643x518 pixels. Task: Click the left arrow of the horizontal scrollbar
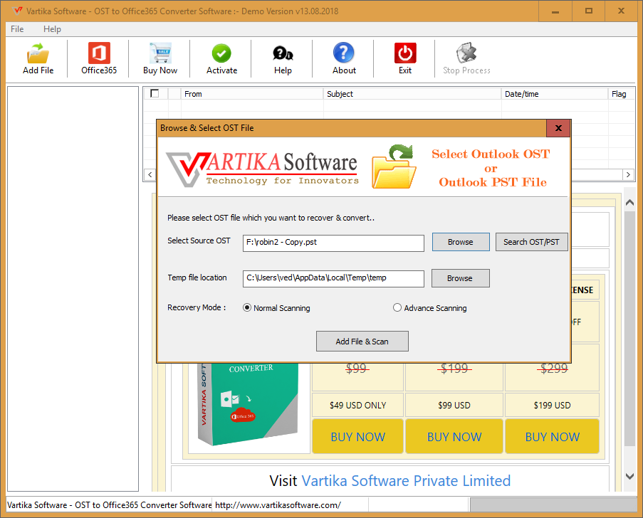tap(150, 174)
